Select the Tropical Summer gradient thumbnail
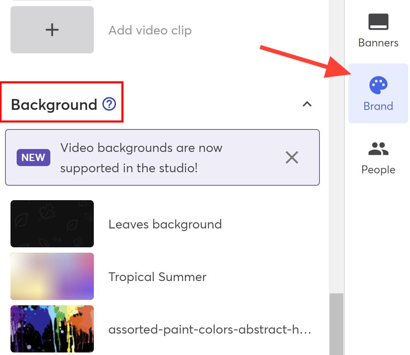Screen dimensions: 410x355 click(52, 276)
